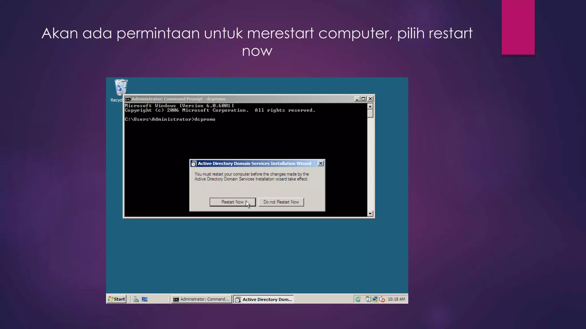Viewport: 586px width, 329px height.
Task: Open the Start menu
Action: 117,299
